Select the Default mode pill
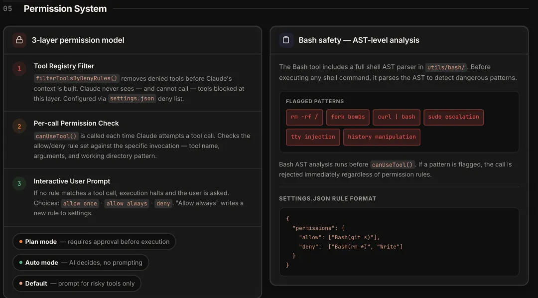This screenshot has height=298, width=538. click(77, 284)
